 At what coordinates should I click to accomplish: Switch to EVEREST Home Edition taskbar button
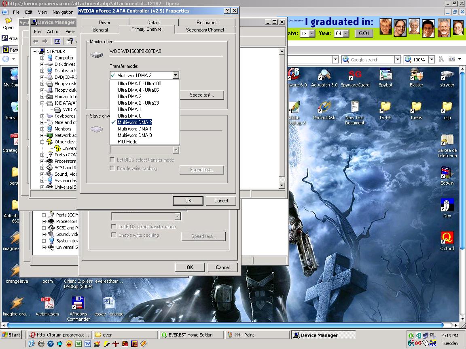(191, 335)
